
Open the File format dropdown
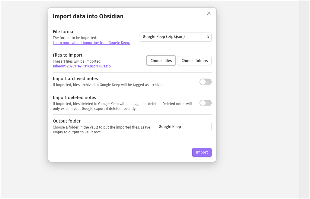[x=176, y=37]
